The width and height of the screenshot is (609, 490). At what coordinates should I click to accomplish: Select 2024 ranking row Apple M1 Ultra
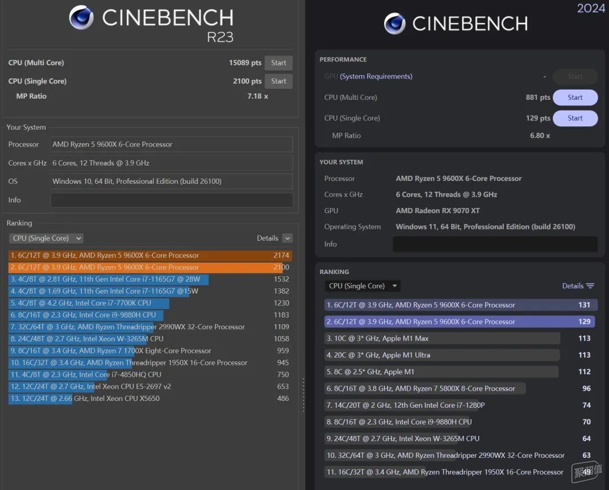pyautogui.click(x=461, y=355)
